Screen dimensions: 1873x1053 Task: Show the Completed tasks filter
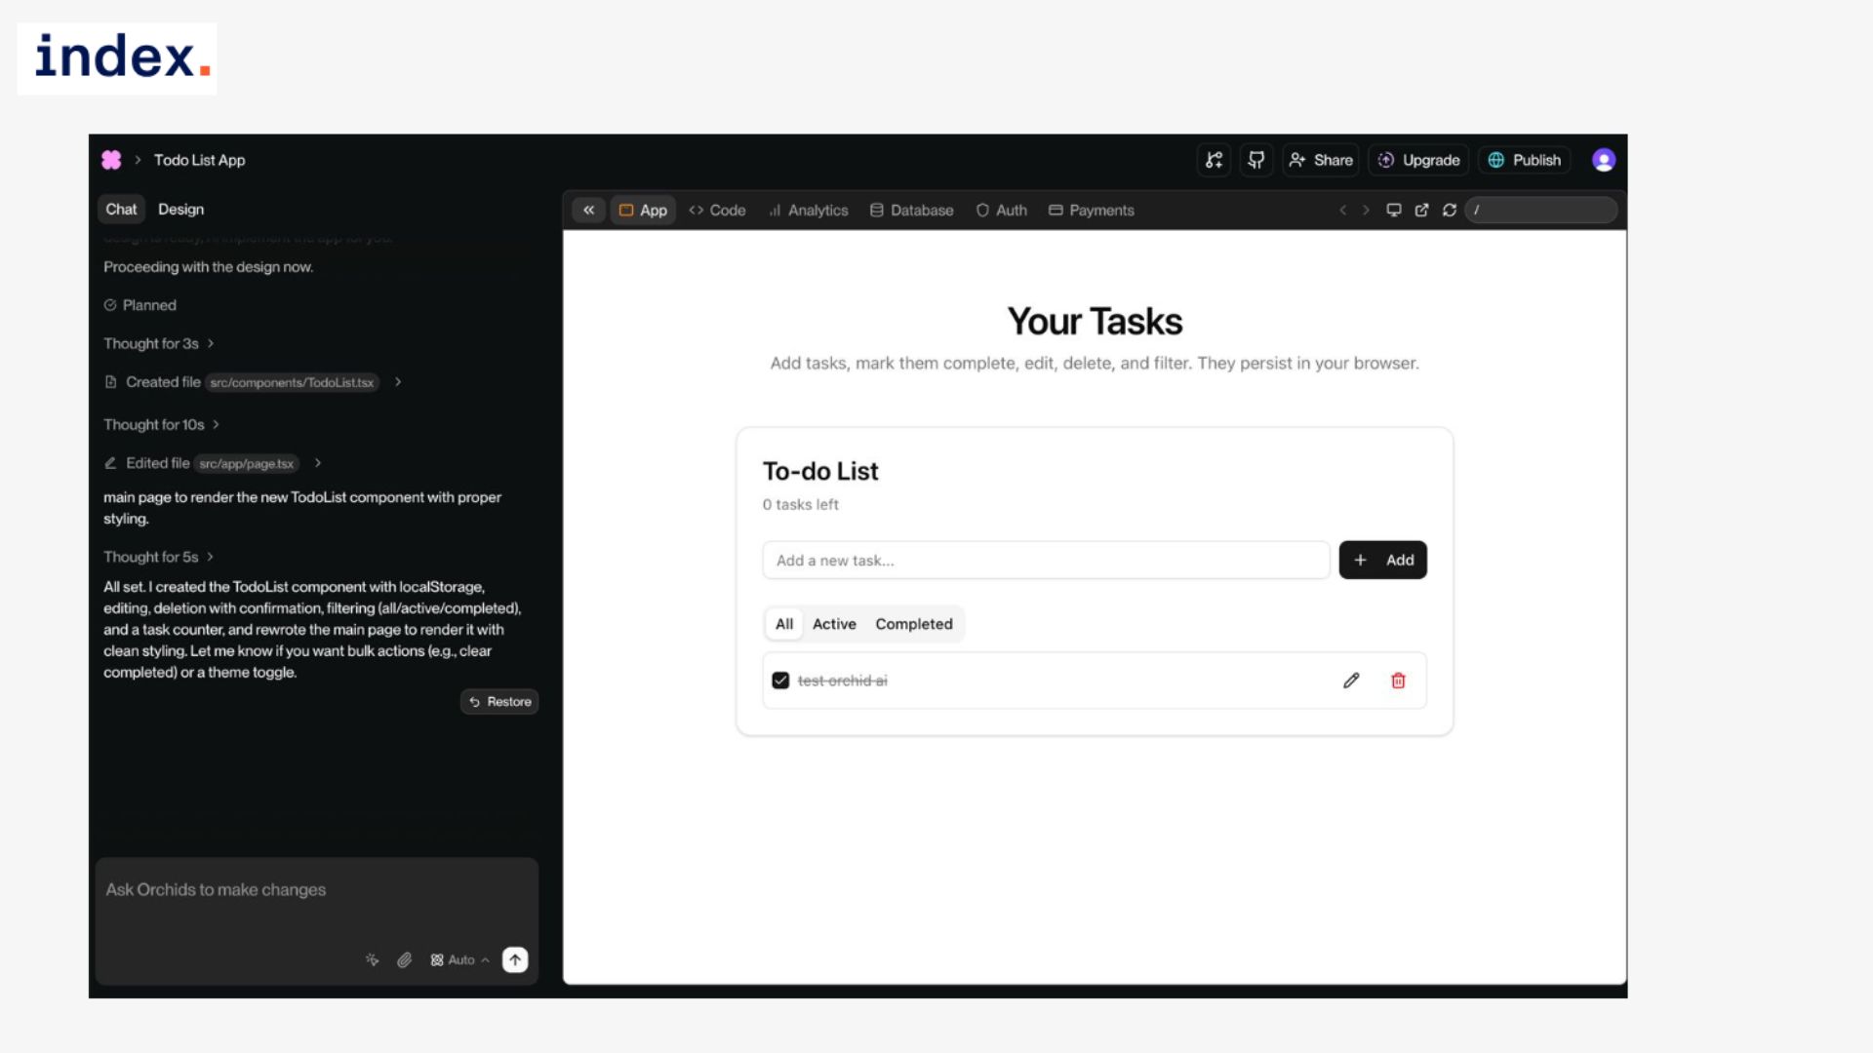[x=913, y=624]
